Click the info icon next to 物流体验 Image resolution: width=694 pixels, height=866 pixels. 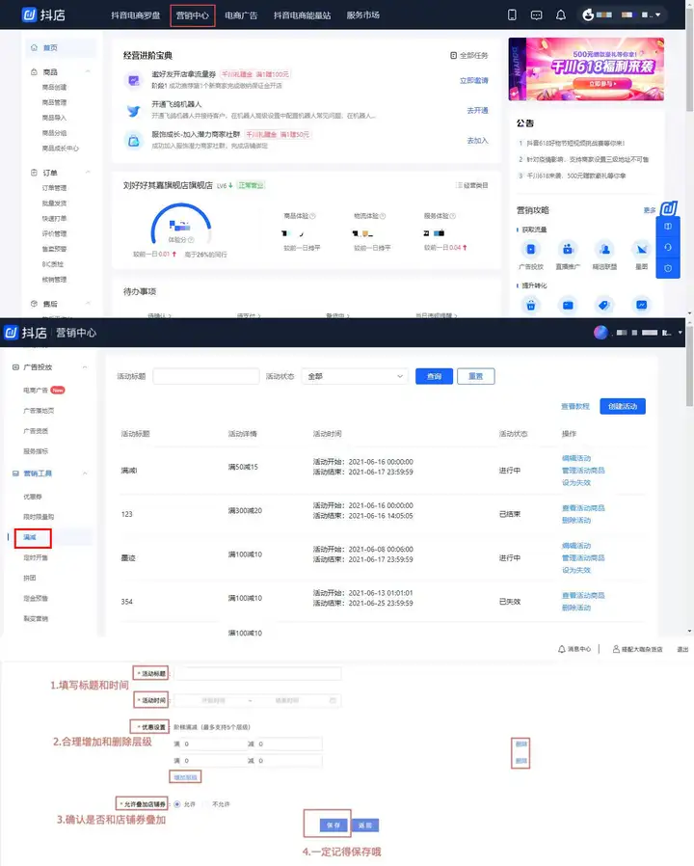pos(383,216)
